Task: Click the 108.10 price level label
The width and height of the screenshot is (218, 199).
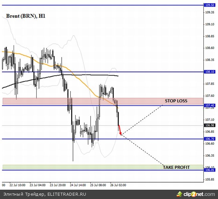Action: pos(209,72)
